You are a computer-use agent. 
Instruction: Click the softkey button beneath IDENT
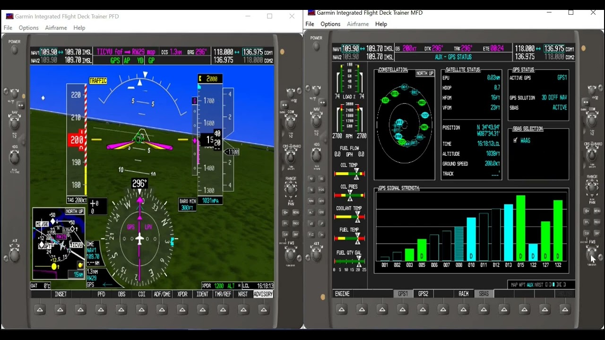(x=203, y=310)
